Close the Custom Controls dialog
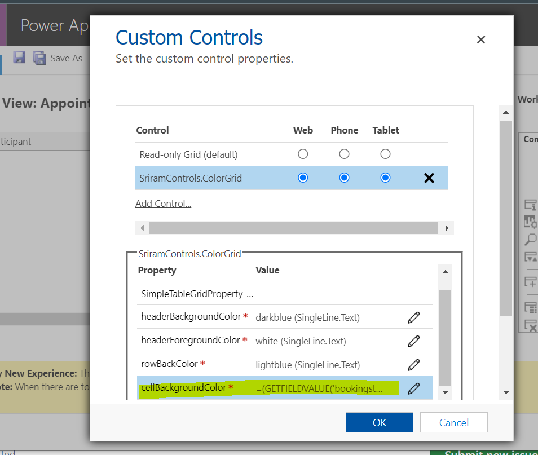Image resolution: width=538 pixels, height=455 pixels. pos(480,40)
